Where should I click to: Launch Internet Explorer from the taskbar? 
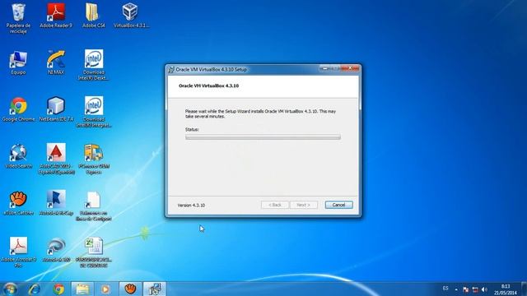pyautogui.click(x=35, y=289)
